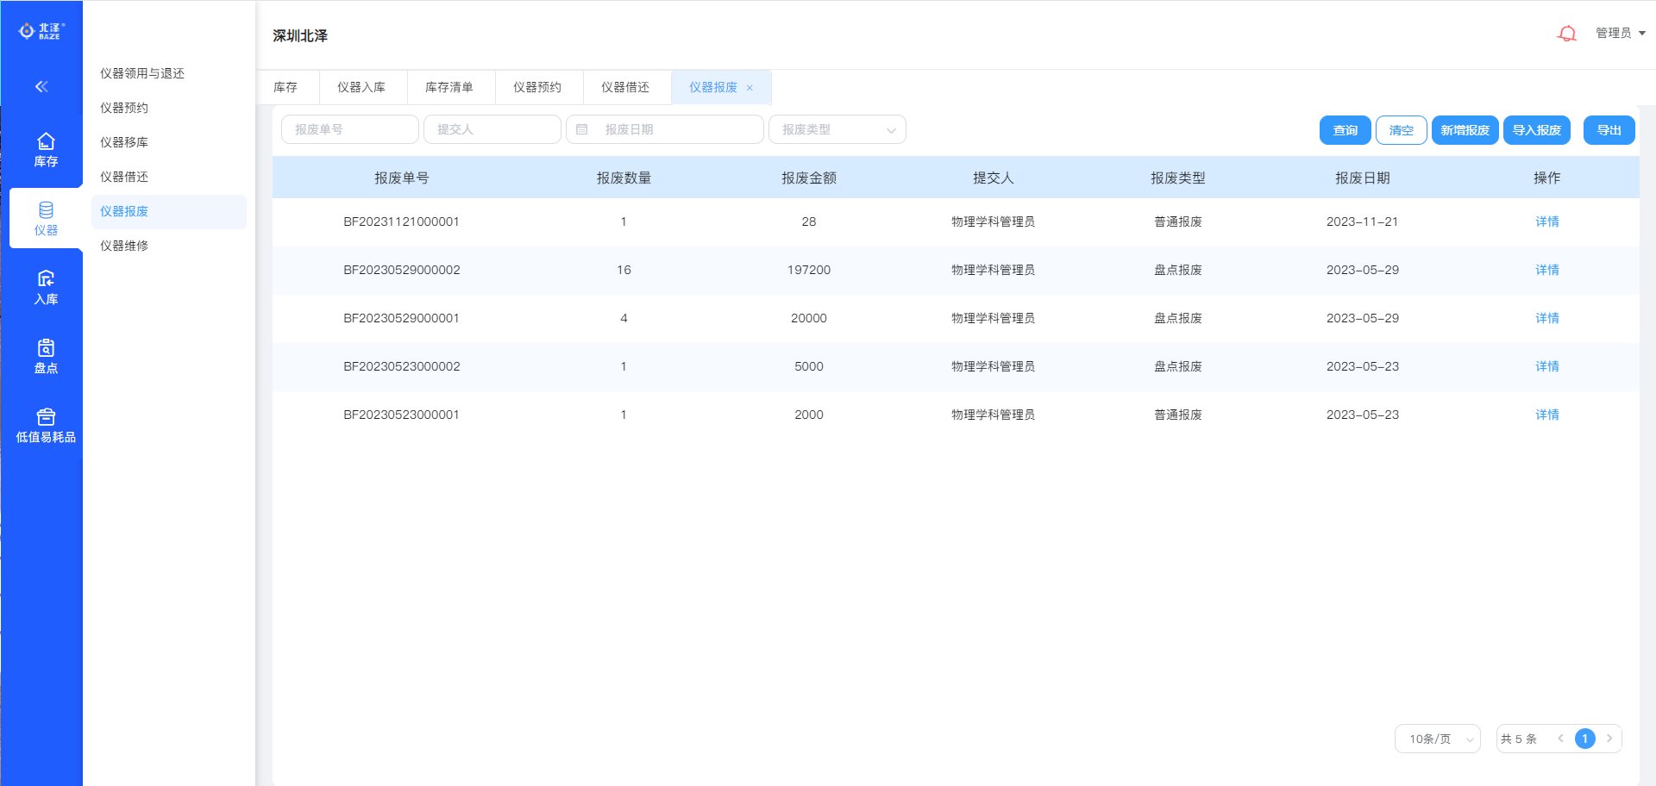Expand the 报废类型 dropdown
This screenshot has width=1656, height=786.
pos(837,129)
